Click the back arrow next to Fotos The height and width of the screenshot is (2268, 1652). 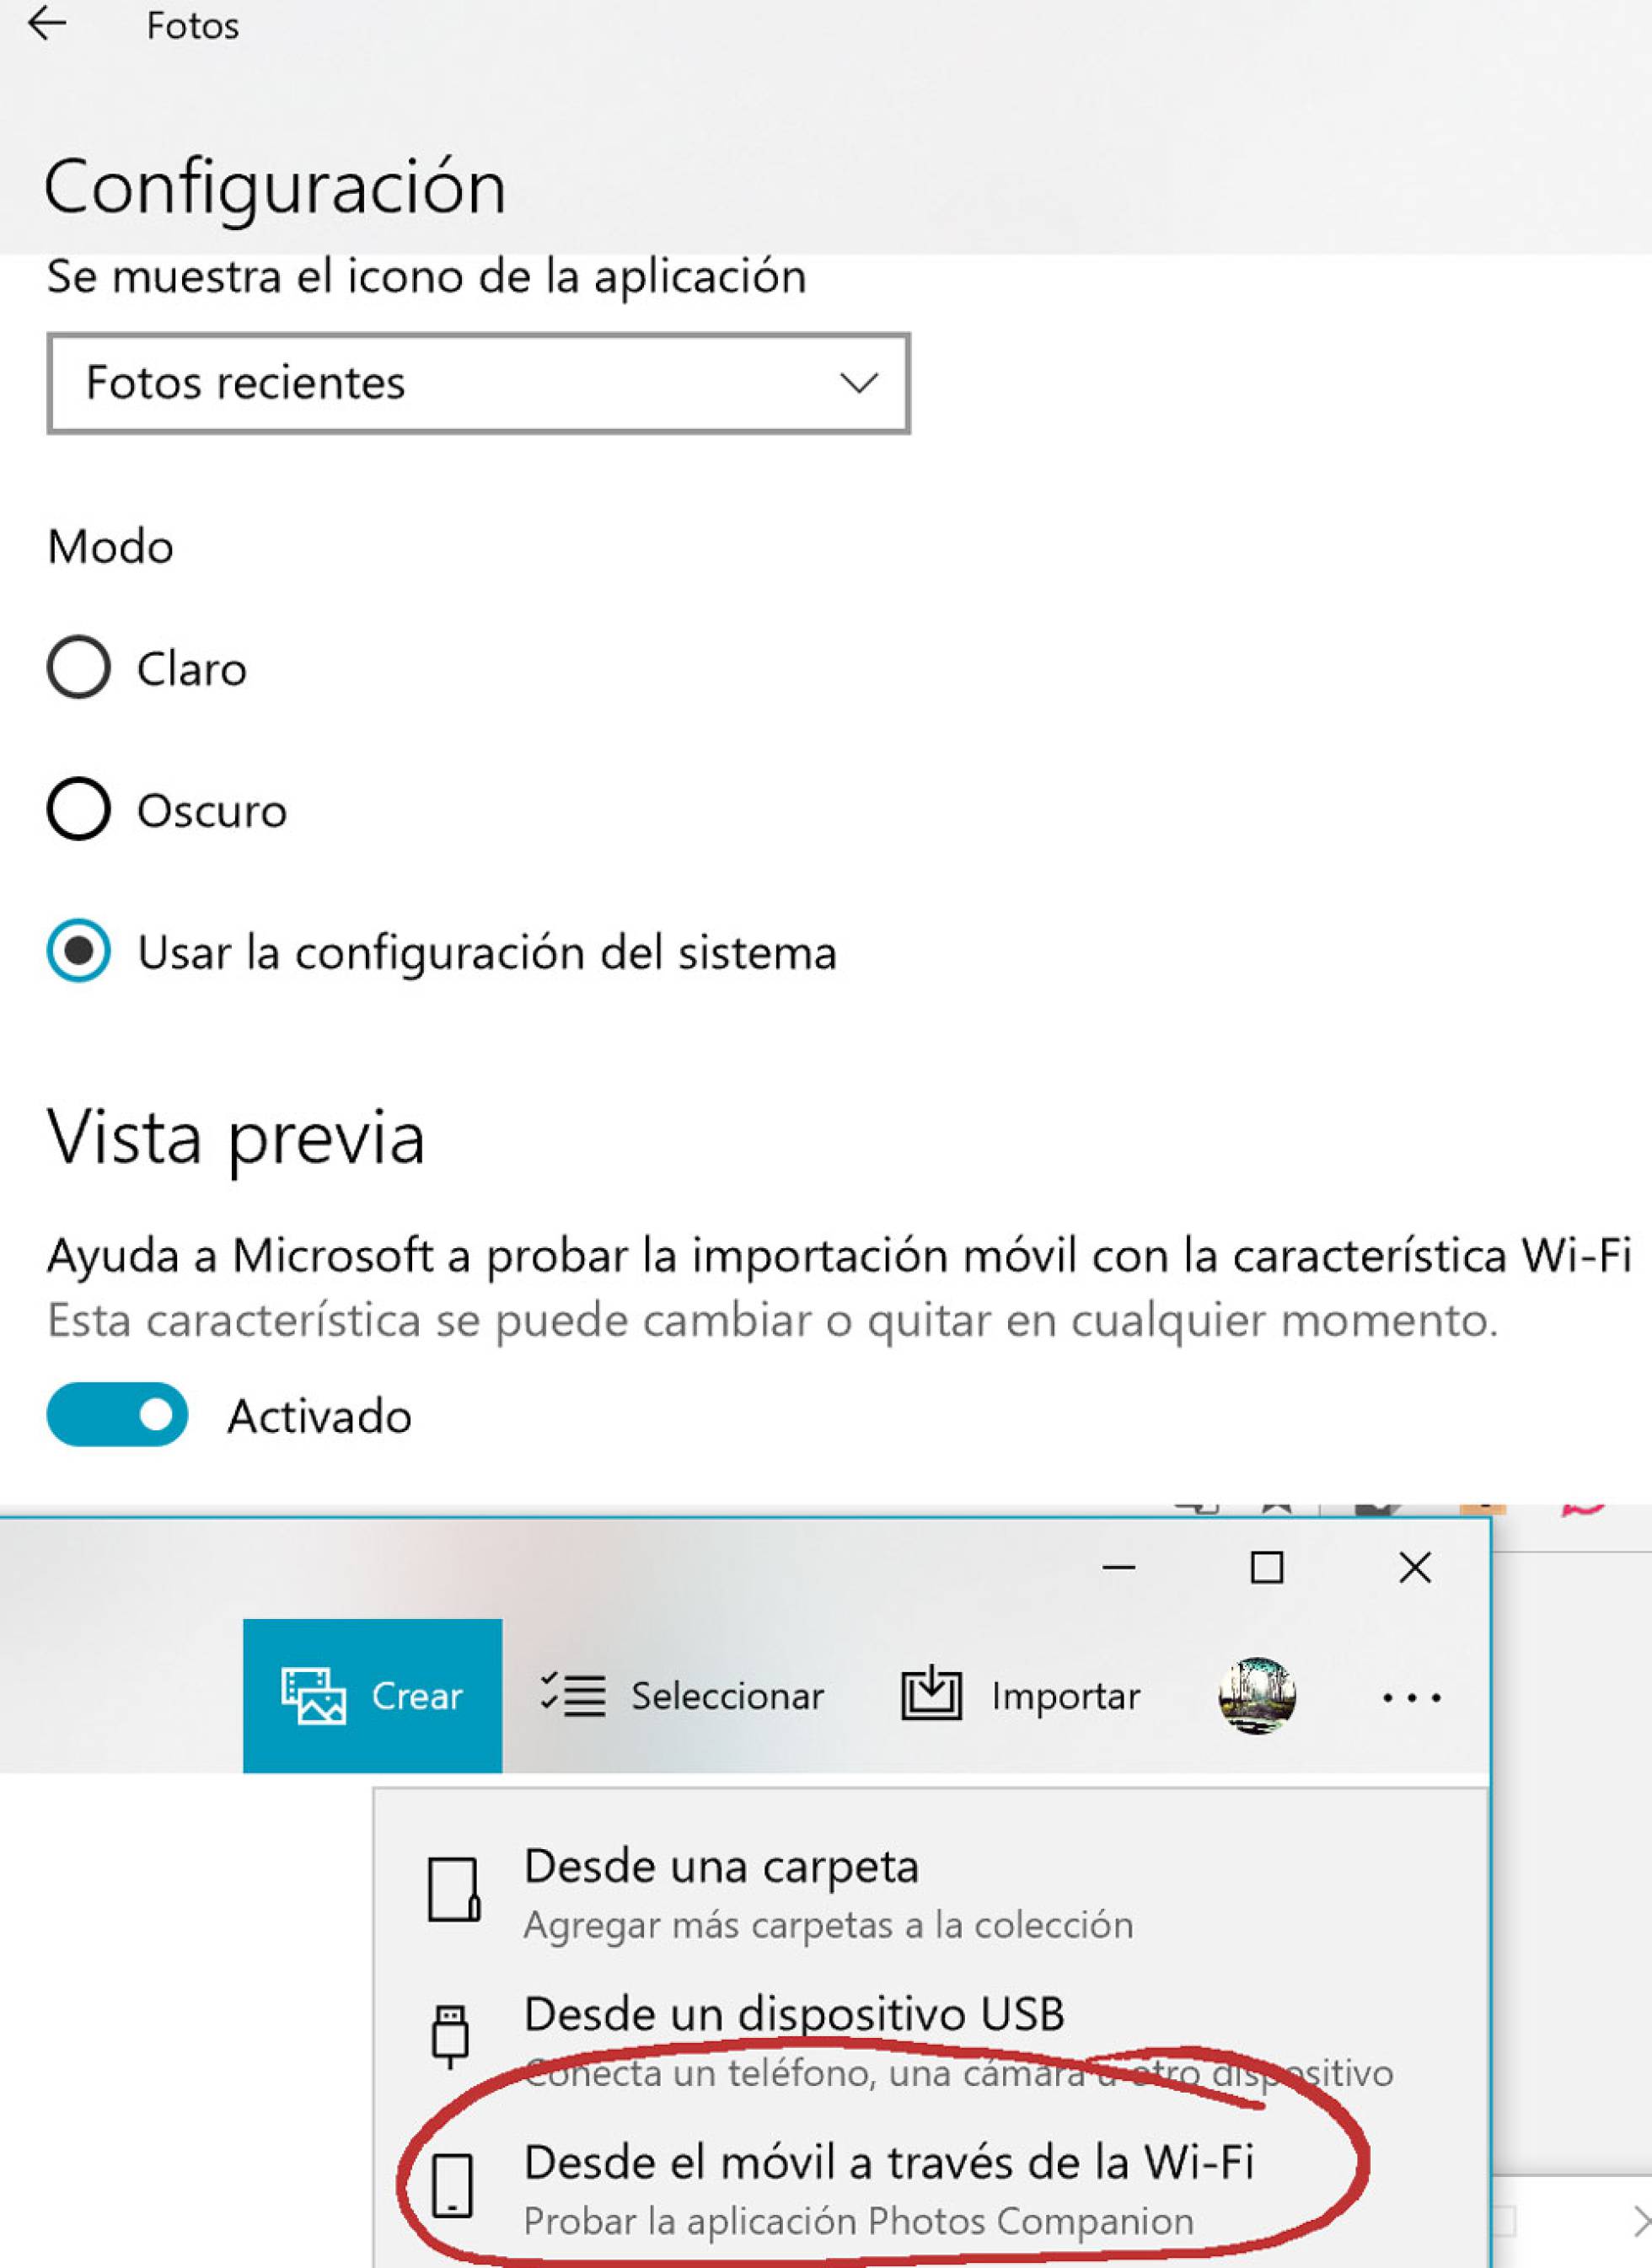[46, 24]
